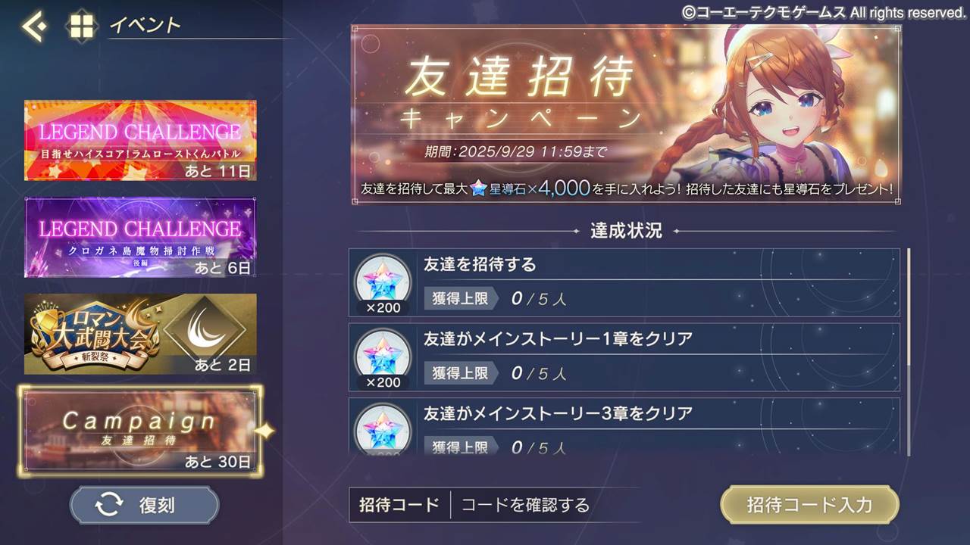Click the 星導石 gem icon in banner text
This screenshot has height=545, width=970.
click(478, 190)
